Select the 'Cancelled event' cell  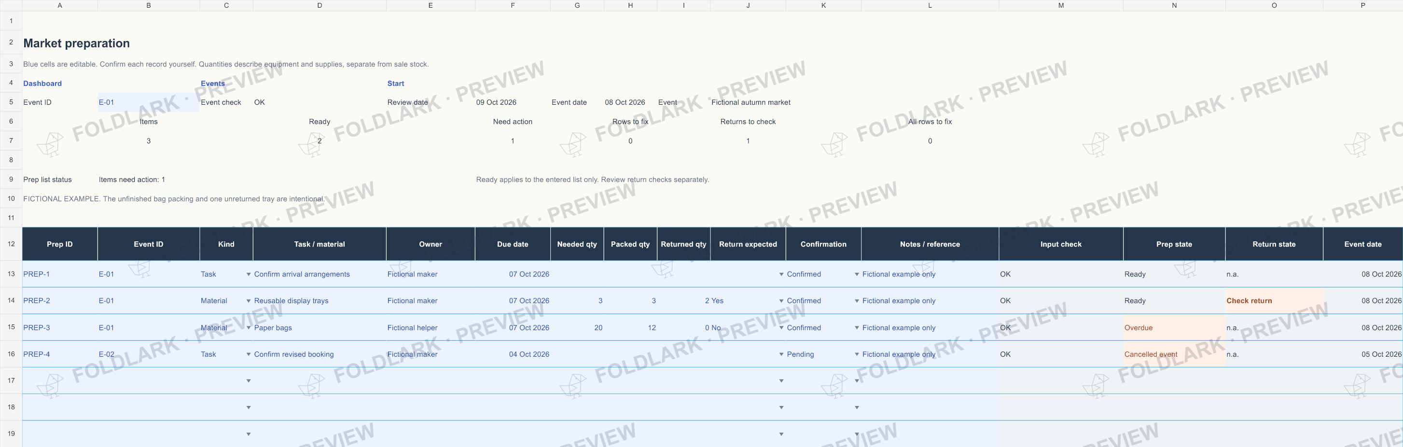click(1174, 354)
